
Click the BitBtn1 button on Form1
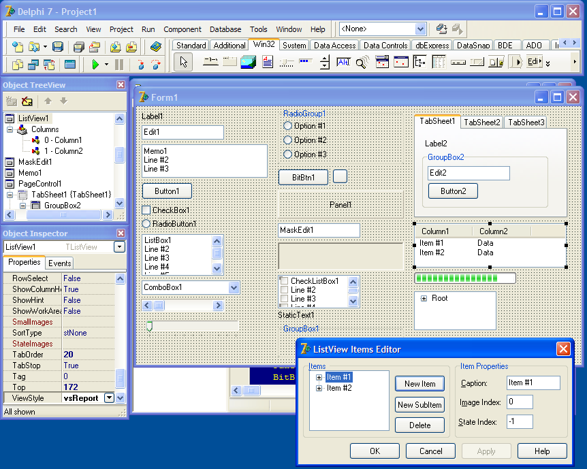[303, 178]
